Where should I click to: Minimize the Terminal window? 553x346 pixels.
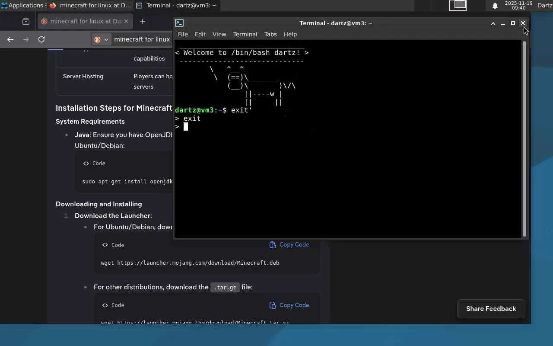[503, 23]
